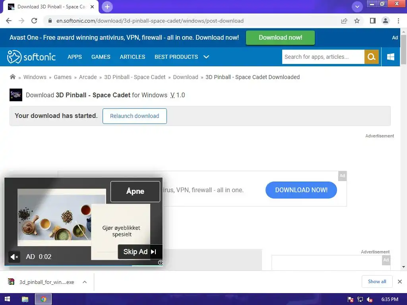Go to home via breadcrumb house icon
The height and width of the screenshot is (305, 407).
click(12, 77)
